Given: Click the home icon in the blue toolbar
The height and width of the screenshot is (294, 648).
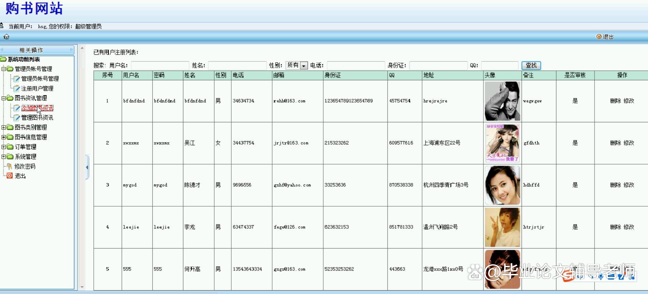Looking at the screenshot, I should click(6, 37).
